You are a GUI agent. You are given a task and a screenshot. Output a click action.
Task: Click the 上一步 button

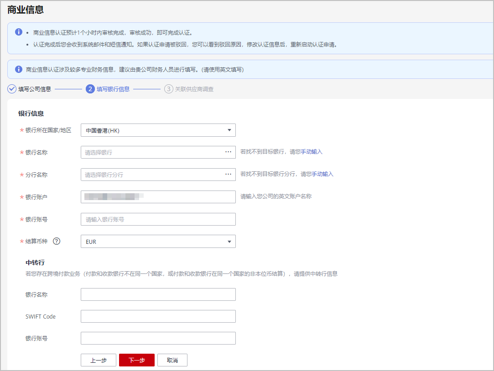99,361
